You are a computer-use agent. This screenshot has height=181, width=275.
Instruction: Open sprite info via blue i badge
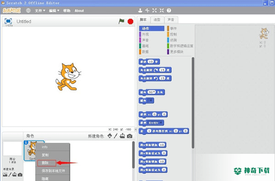click(26, 142)
